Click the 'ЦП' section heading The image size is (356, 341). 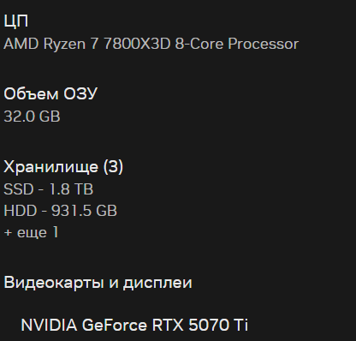[x=16, y=21]
